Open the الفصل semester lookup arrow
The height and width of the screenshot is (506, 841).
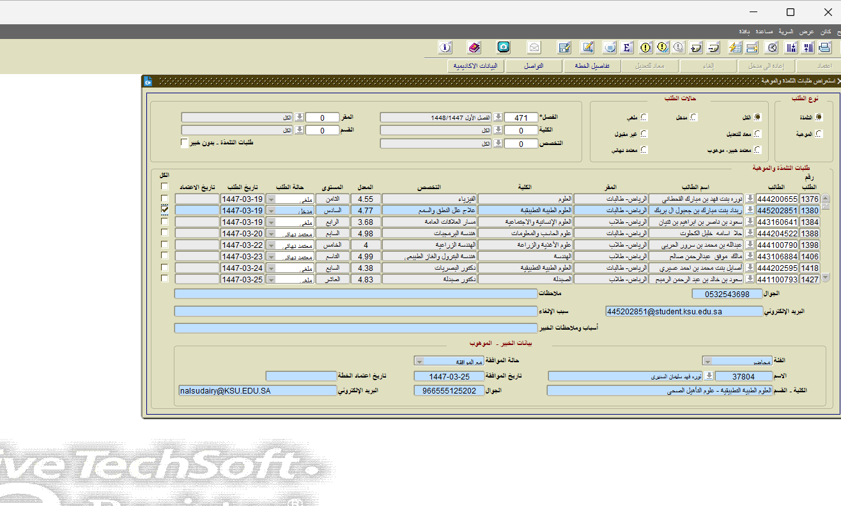(x=498, y=118)
